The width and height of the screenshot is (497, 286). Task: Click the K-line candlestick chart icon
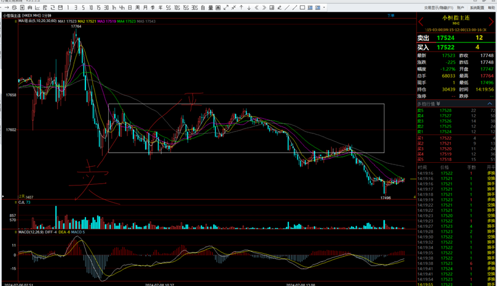click(30, 8)
